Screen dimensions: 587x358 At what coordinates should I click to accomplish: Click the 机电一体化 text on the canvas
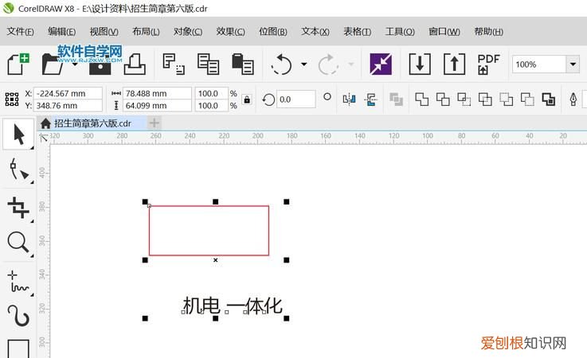click(232, 306)
